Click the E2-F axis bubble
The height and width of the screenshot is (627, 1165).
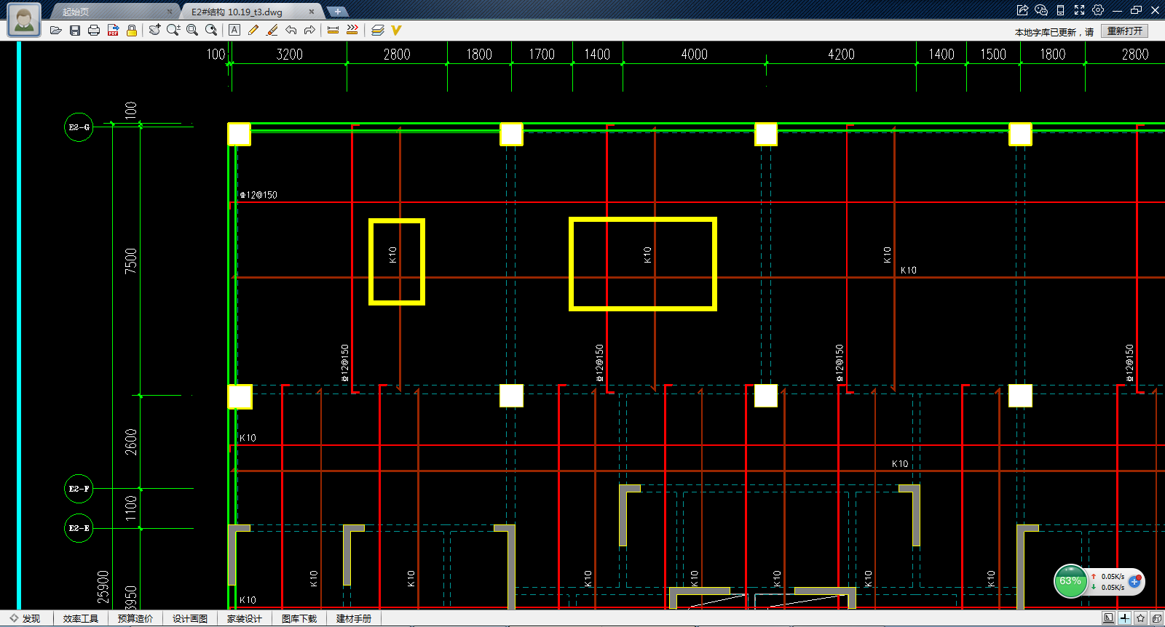point(79,489)
